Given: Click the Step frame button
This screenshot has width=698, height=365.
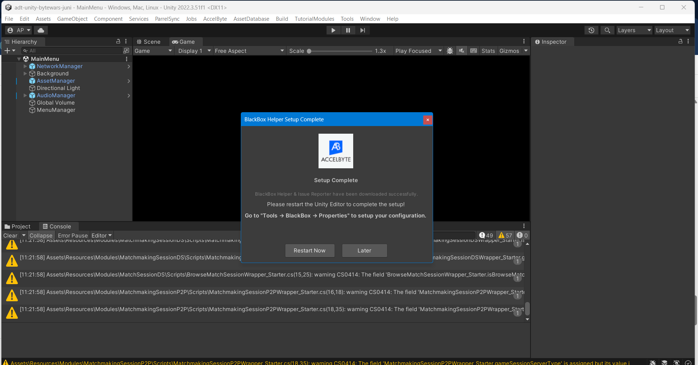Looking at the screenshot, I should coord(362,30).
